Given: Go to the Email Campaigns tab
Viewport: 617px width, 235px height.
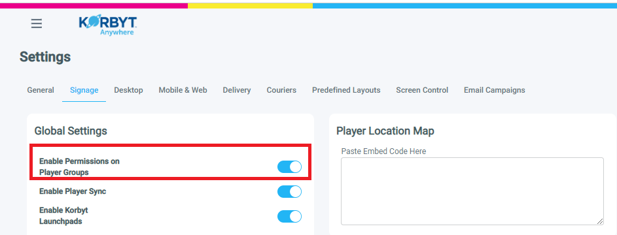Looking at the screenshot, I should [495, 90].
